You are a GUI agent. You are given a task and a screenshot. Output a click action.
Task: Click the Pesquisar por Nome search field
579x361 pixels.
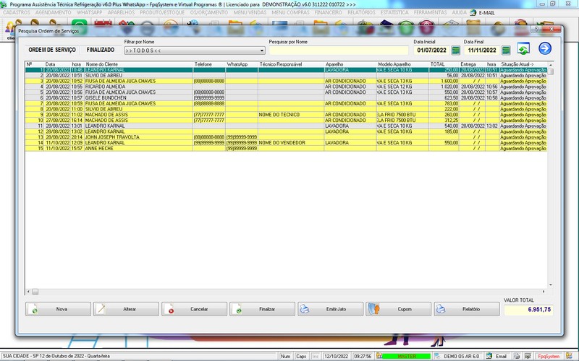pos(338,51)
